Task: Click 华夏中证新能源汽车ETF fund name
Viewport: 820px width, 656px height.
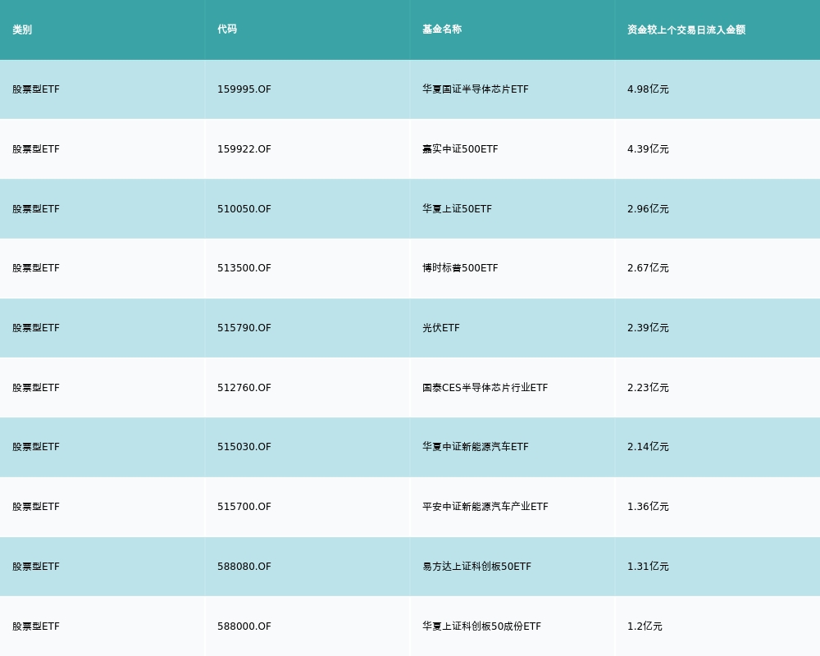Action: point(476,447)
